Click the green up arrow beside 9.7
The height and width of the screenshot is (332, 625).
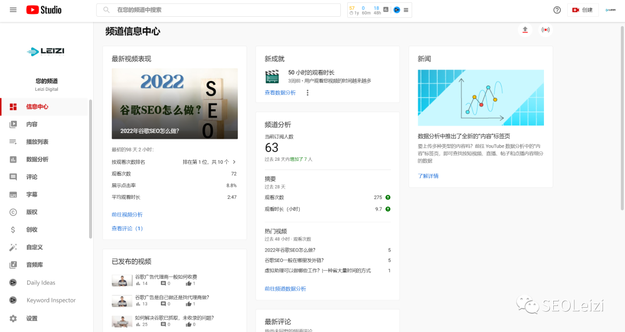388,209
